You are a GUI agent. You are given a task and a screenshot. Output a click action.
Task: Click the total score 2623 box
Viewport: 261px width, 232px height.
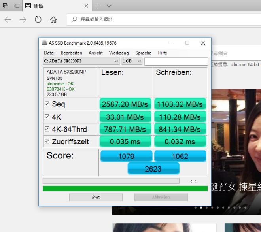click(153, 169)
